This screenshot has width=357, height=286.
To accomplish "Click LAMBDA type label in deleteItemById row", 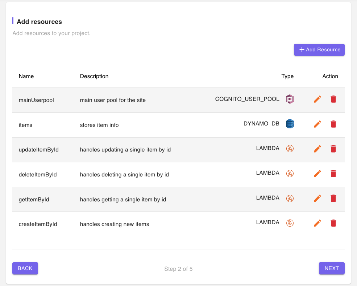I will tap(268, 173).
